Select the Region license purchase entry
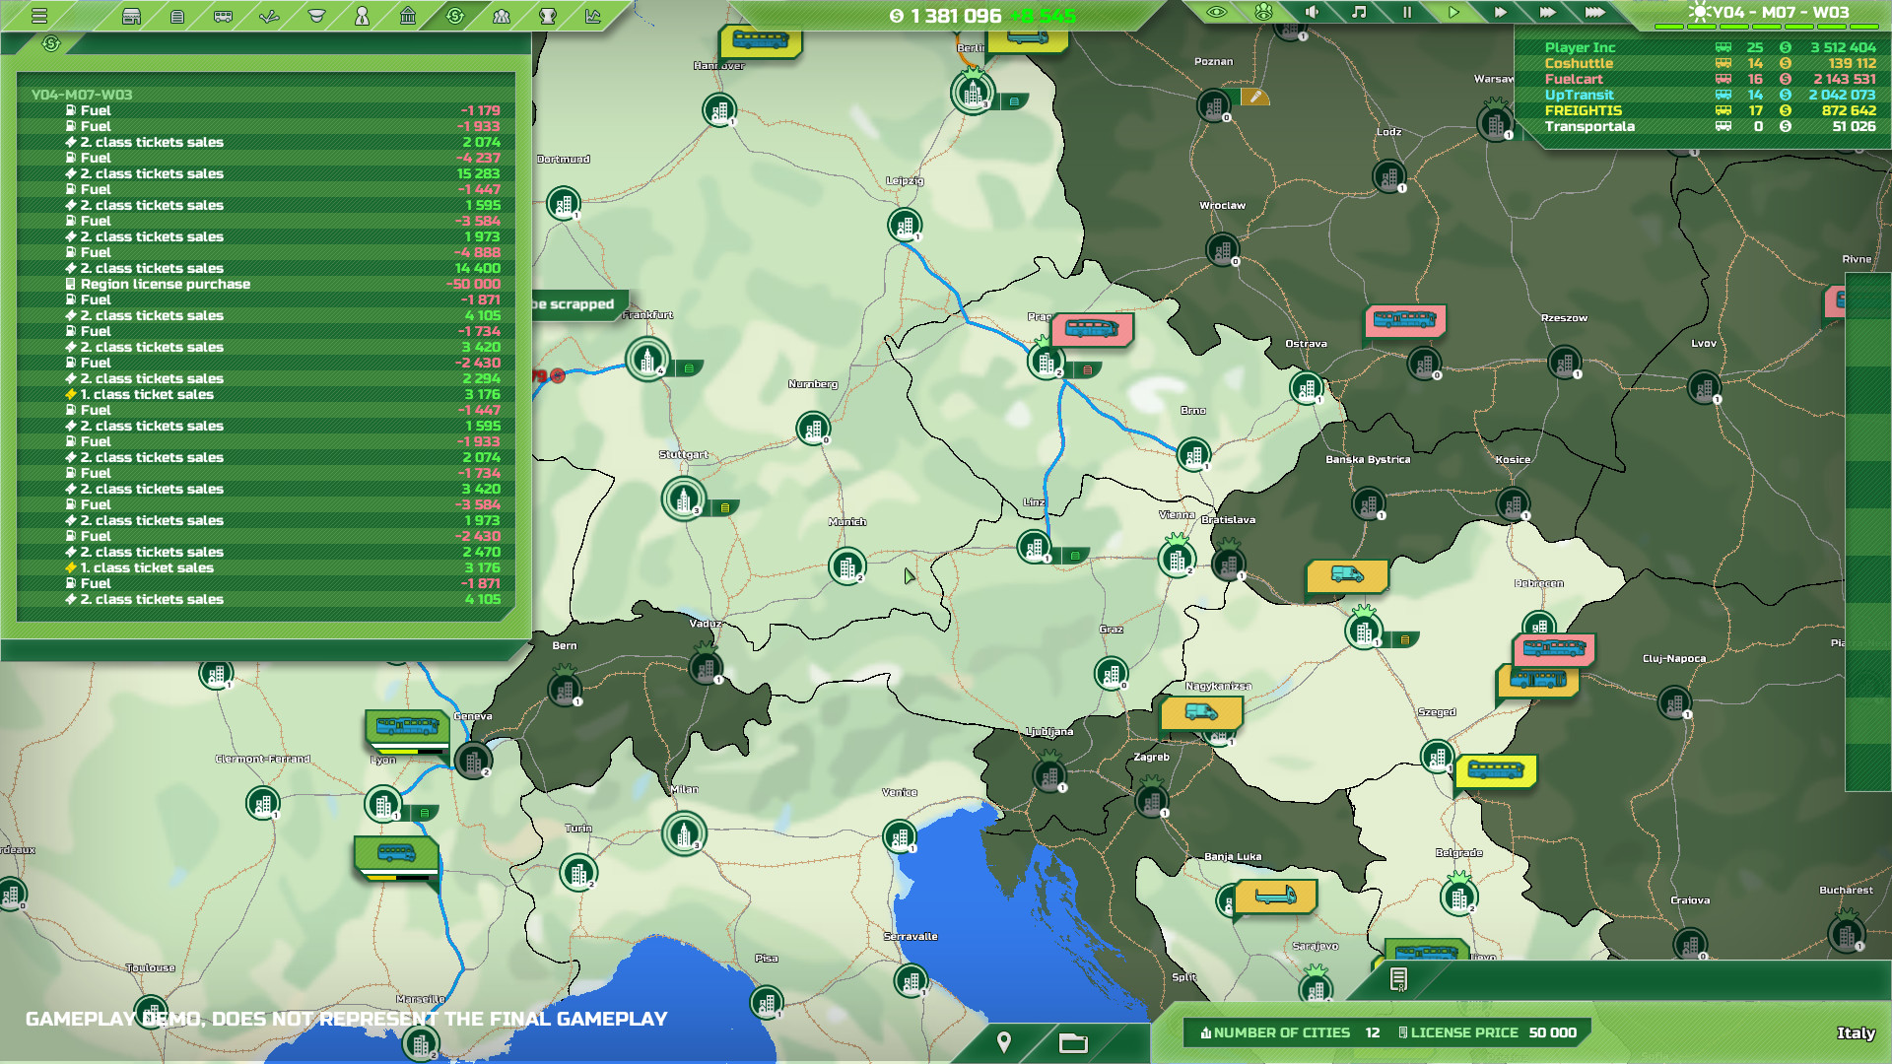This screenshot has width=1892, height=1064. 166,284
